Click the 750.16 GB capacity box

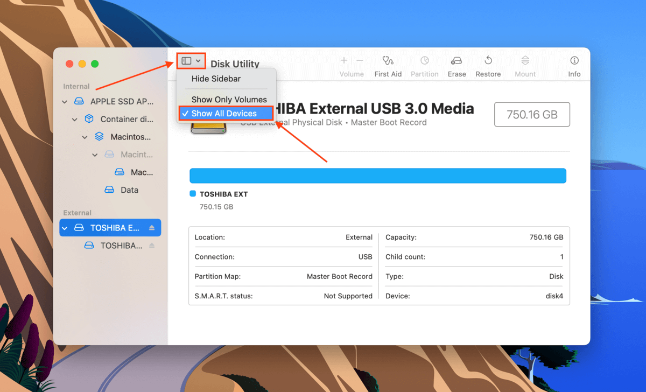pyautogui.click(x=532, y=115)
